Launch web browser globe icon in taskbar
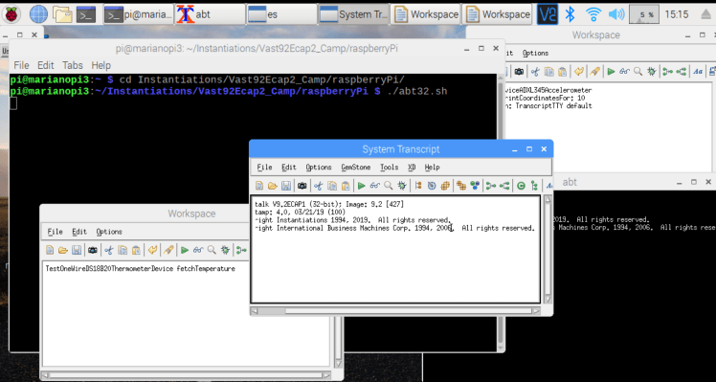The width and height of the screenshot is (716, 382). coord(38,14)
